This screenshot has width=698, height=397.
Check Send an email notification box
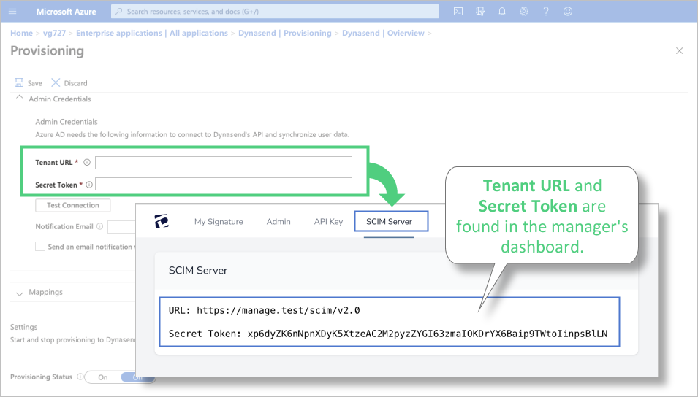40,246
